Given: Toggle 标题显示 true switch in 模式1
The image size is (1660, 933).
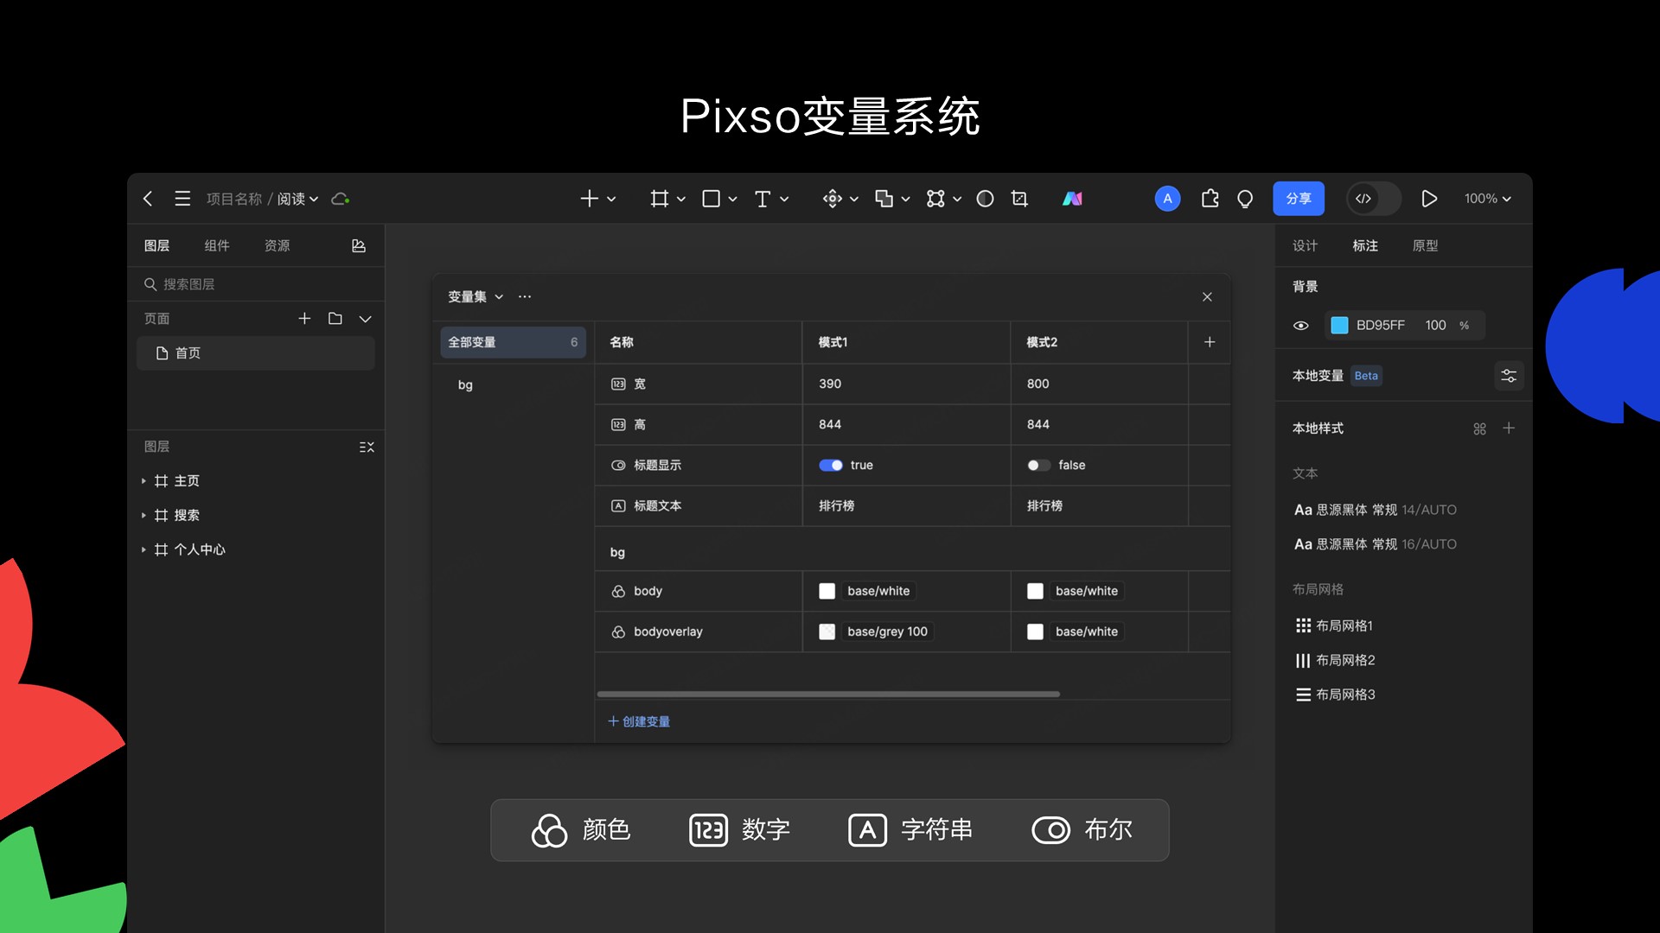Looking at the screenshot, I should tap(831, 466).
